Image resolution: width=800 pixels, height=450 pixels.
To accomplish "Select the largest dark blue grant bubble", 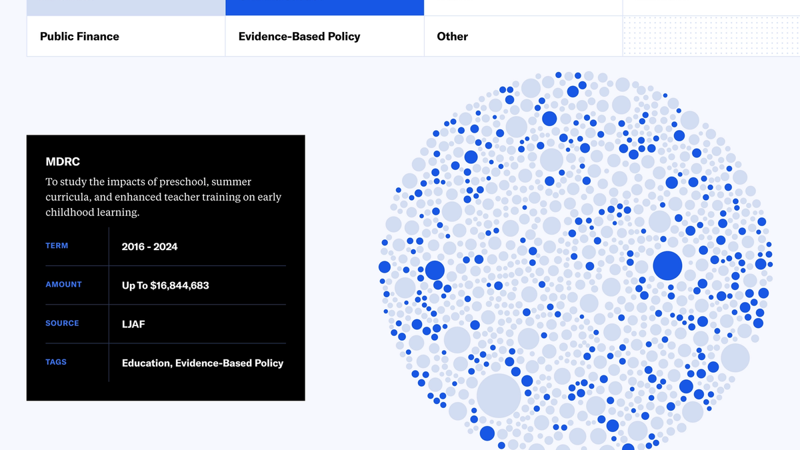I will pyautogui.click(x=667, y=265).
